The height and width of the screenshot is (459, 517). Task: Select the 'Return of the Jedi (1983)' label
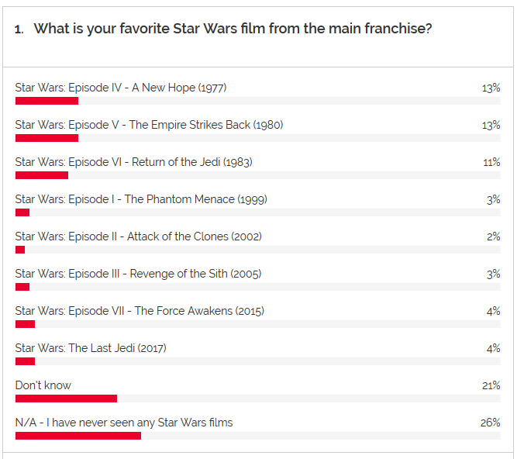133,162
